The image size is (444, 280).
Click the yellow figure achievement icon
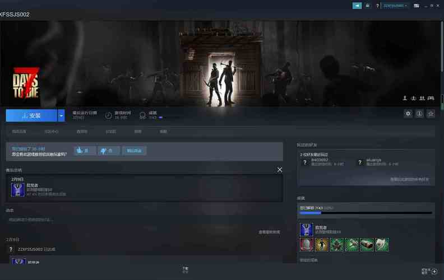coord(322,245)
